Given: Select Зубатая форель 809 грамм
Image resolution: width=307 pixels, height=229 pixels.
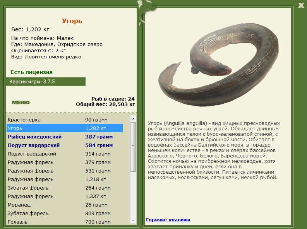Looking at the screenshot, I should click(65, 214).
